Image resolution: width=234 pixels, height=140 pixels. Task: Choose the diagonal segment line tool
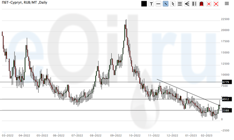click(x=173, y=4)
